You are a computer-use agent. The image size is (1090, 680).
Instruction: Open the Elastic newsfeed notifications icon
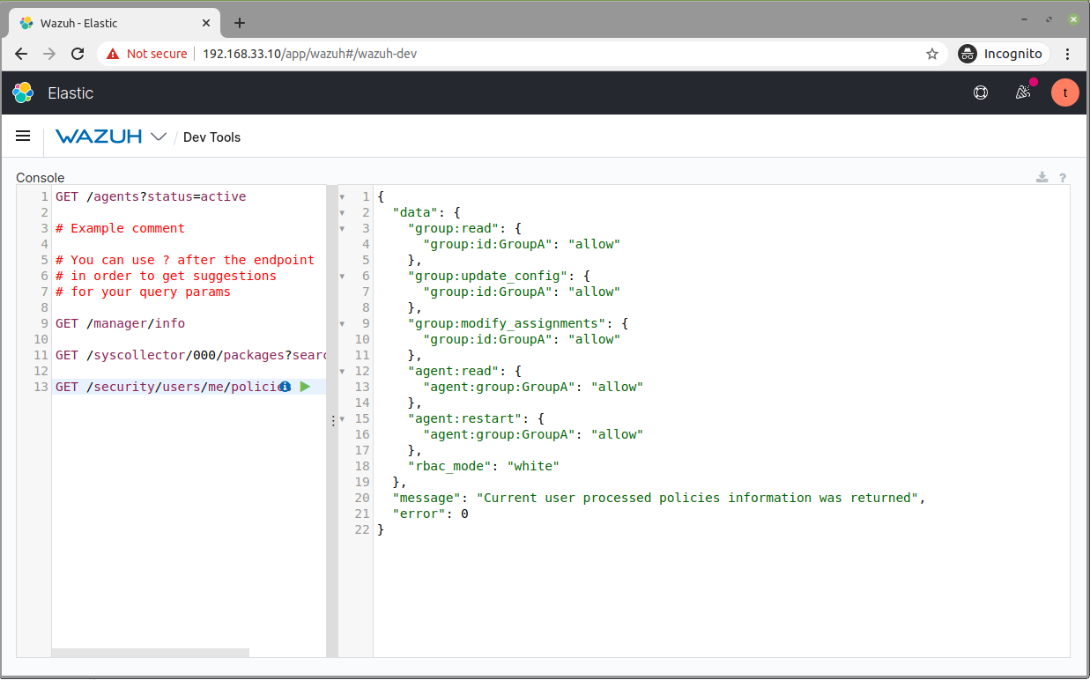(x=1022, y=92)
